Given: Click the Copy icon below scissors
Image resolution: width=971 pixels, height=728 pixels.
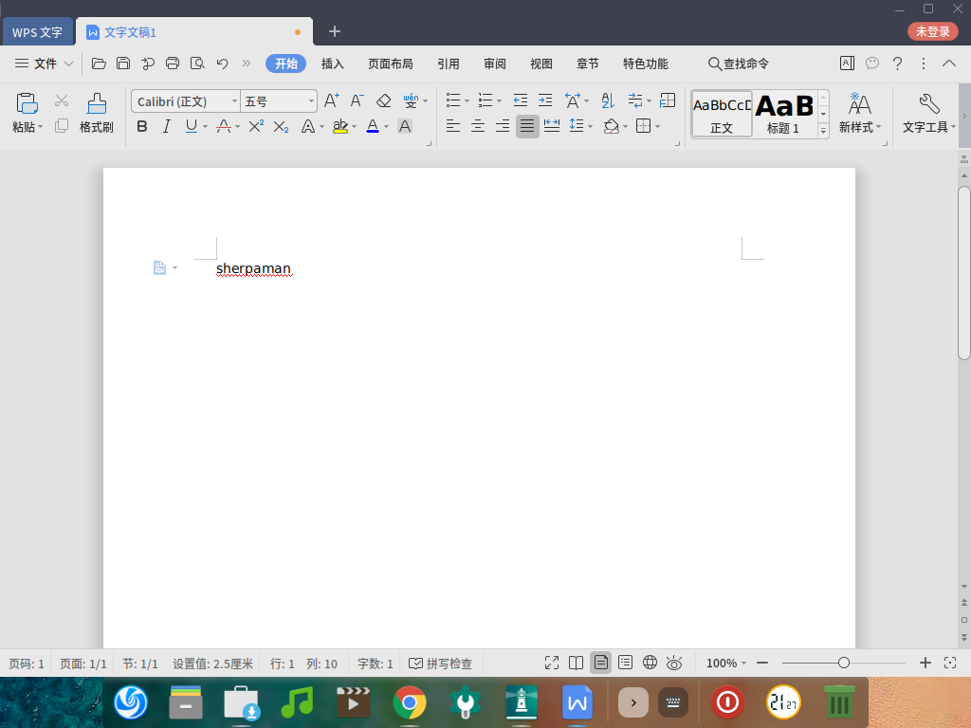Looking at the screenshot, I should point(62,126).
